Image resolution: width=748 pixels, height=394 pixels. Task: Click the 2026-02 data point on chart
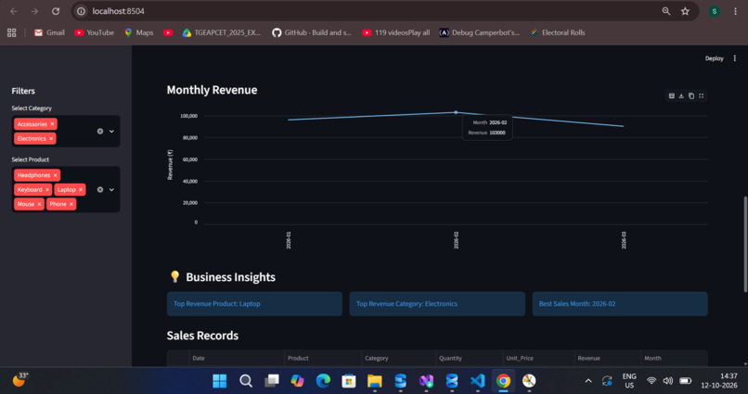coord(456,112)
